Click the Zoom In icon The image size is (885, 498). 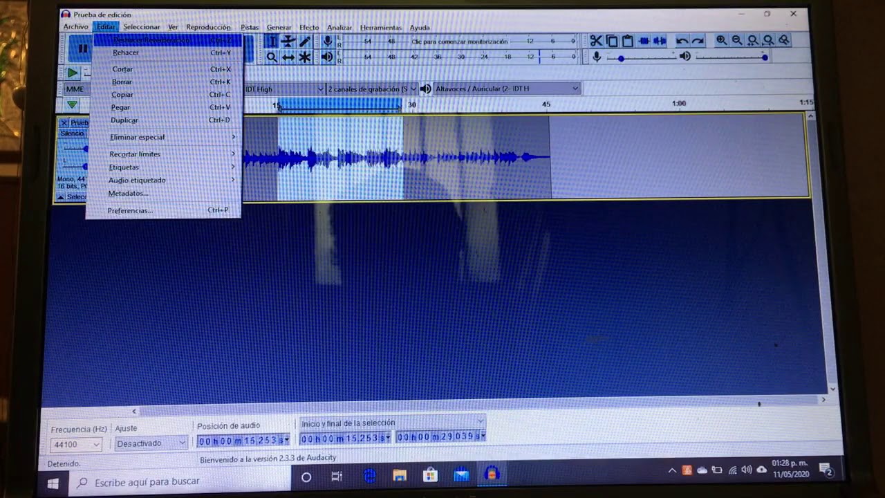[722, 40]
